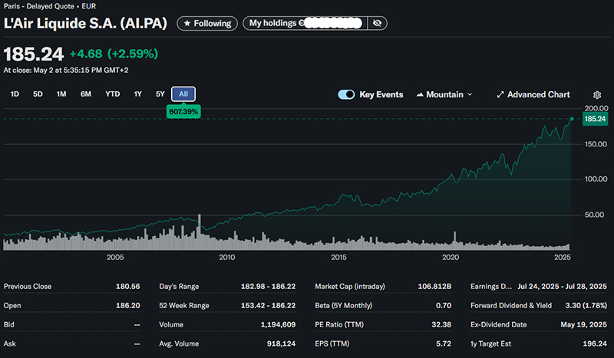
Task: Click the 2020 label on the time axis
Action: coord(451,257)
